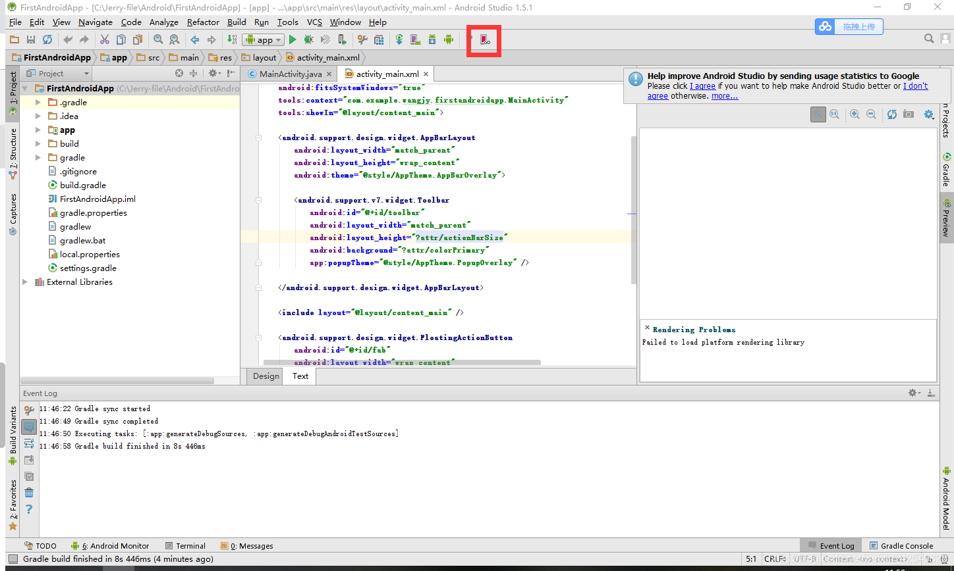Expand the .gradle folder
This screenshot has width=954, height=571.
pyautogui.click(x=38, y=103)
